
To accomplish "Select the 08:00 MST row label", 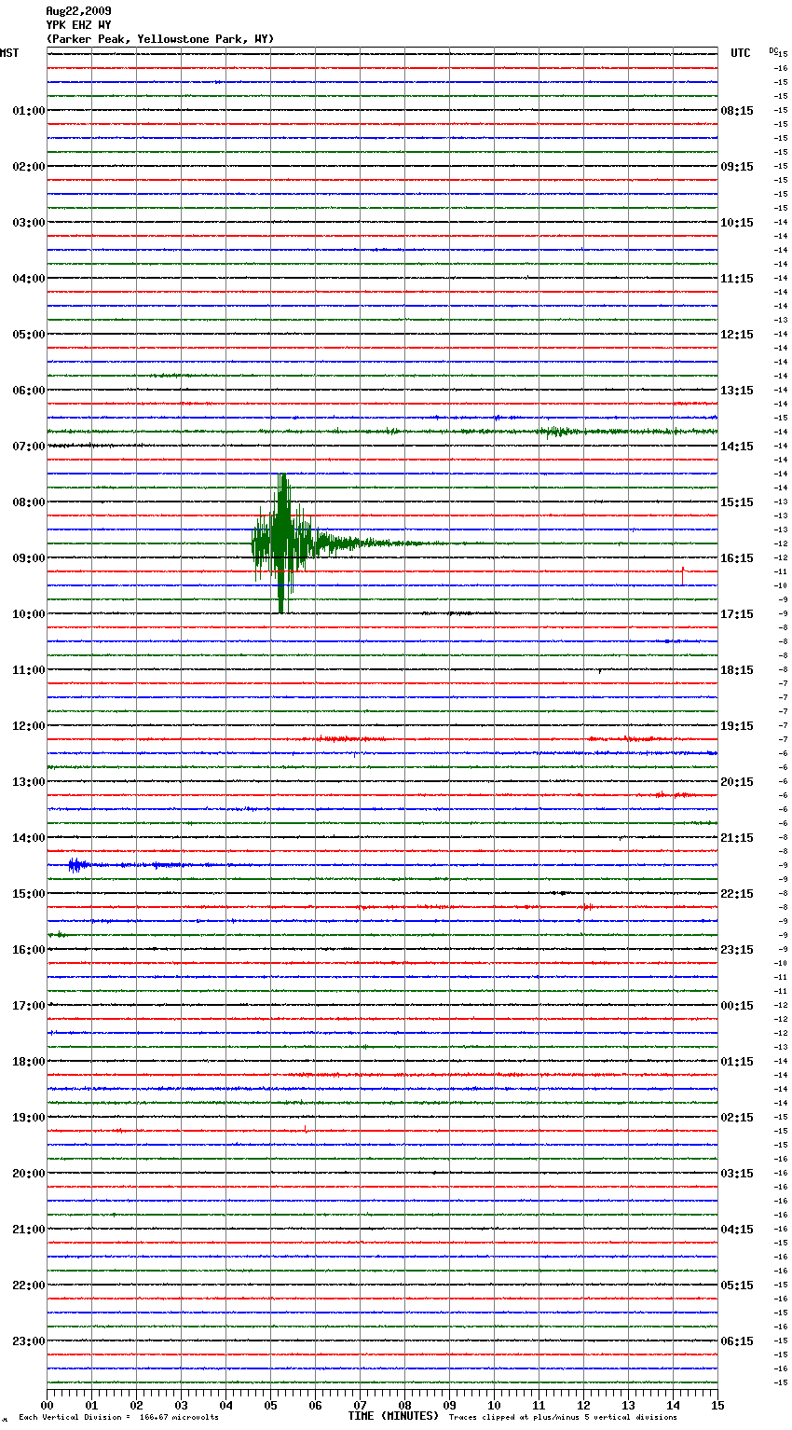I will click(x=28, y=502).
